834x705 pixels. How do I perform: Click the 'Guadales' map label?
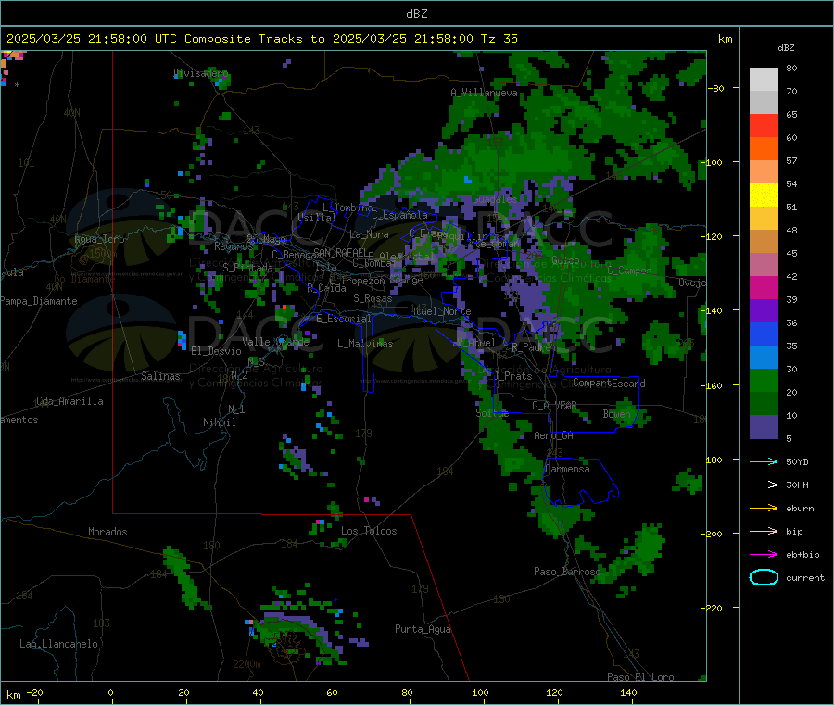495,199
